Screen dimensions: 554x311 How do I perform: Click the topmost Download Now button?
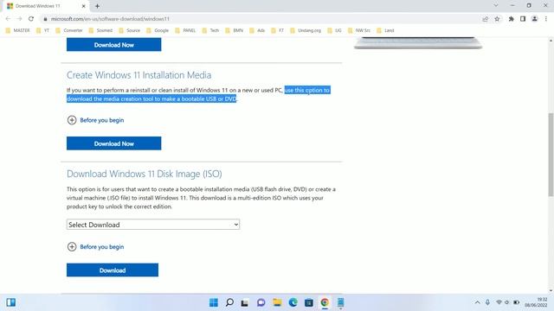point(113,44)
